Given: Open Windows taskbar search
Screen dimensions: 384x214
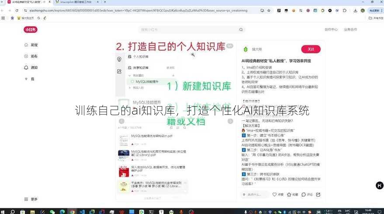Looking at the screenshot, I should (x=13, y=211).
